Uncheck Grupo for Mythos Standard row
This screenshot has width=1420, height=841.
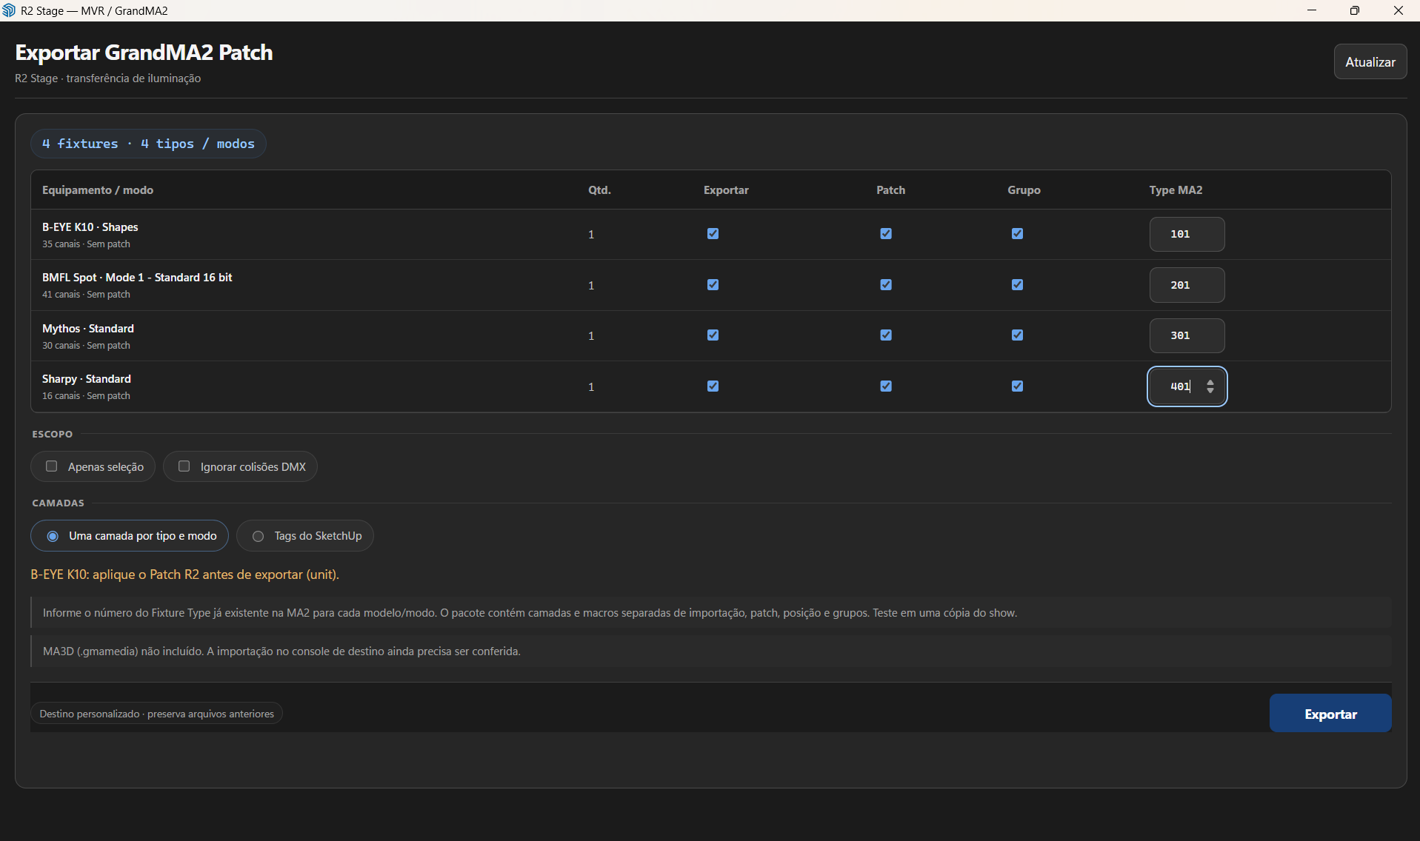(1017, 335)
